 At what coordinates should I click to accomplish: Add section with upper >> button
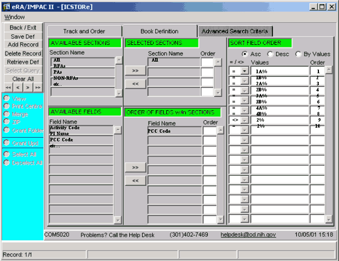coord(136,71)
